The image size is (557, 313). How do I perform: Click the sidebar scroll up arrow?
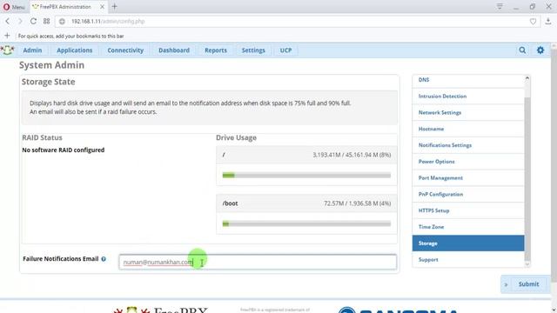(x=527, y=78)
